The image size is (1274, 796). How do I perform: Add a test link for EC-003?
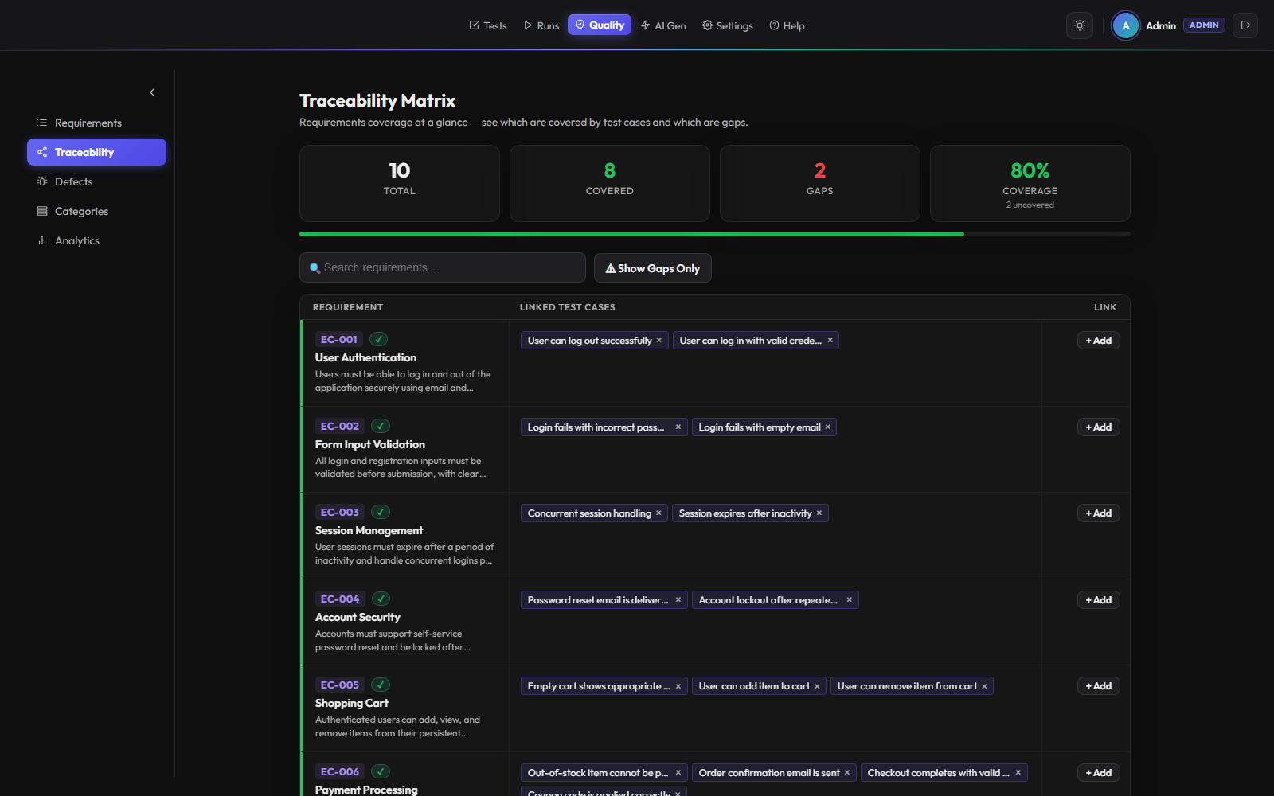pyautogui.click(x=1098, y=513)
